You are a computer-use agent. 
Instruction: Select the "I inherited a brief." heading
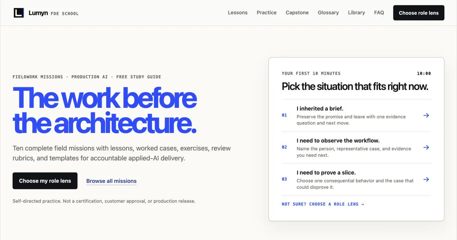[320, 109]
